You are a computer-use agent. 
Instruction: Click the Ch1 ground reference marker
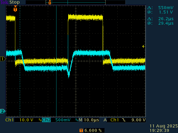pyautogui.click(x=3, y=59)
